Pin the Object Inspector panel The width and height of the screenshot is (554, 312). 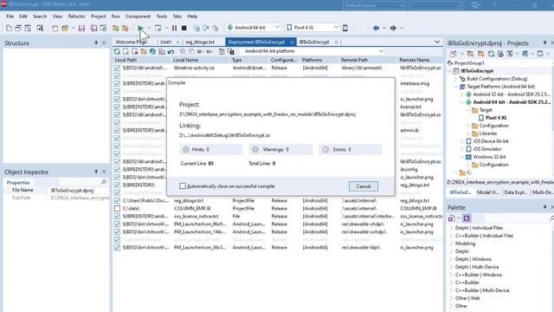96,172
